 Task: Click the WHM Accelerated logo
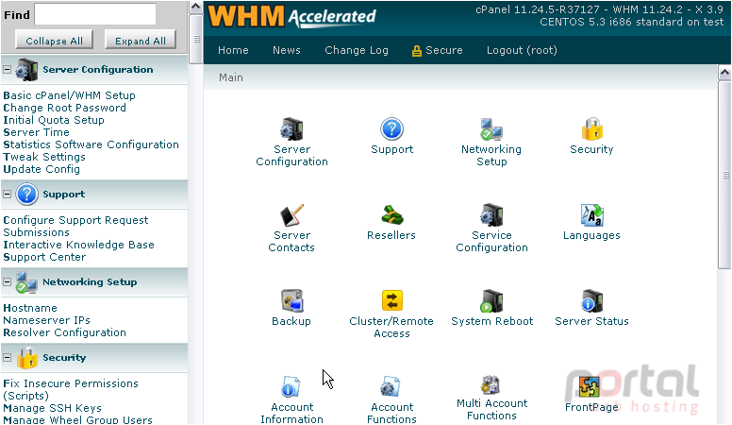click(291, 17)
